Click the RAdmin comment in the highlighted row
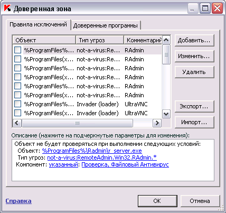 point(134,50)
